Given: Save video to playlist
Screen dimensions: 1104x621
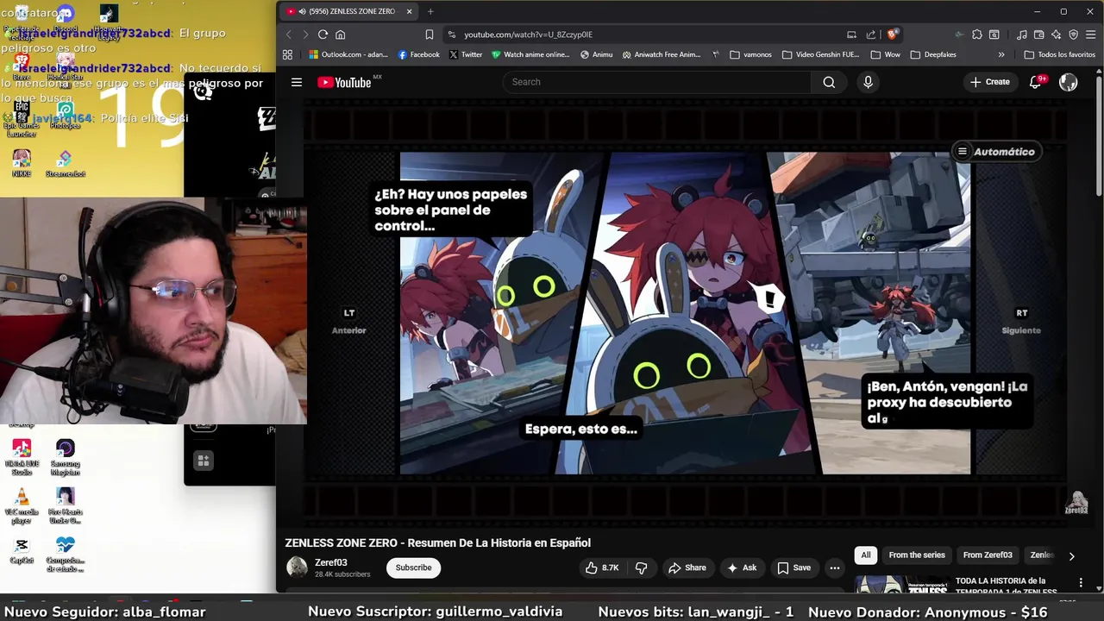Looking at the screenshot, I should tap(793, 568).
